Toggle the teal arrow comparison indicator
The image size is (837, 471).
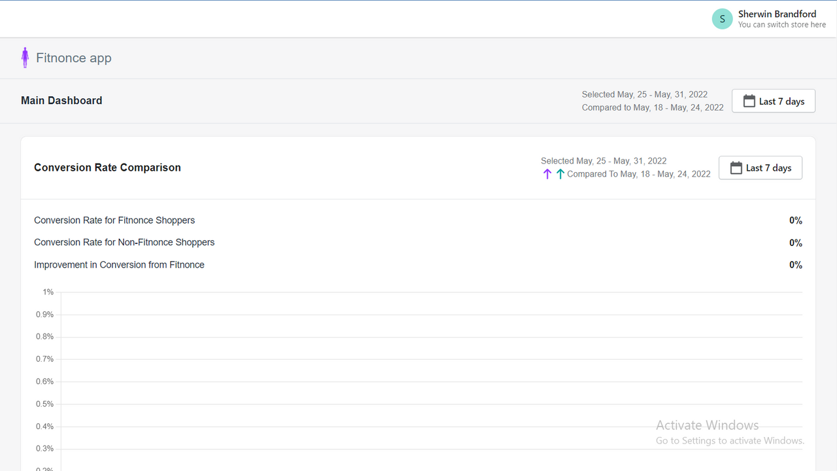click(x=560, y=173)
